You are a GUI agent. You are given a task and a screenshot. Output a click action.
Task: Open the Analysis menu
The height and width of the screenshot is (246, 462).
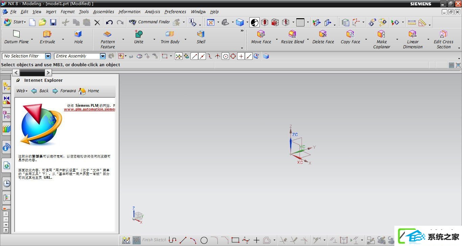(152, 12)
